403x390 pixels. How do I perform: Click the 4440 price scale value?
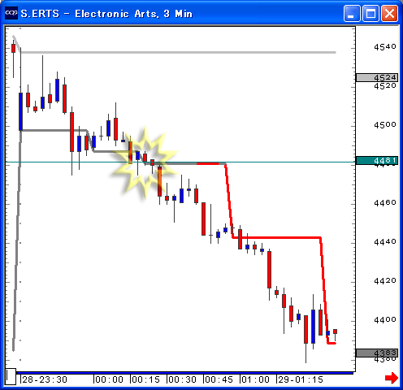(385, 241)
